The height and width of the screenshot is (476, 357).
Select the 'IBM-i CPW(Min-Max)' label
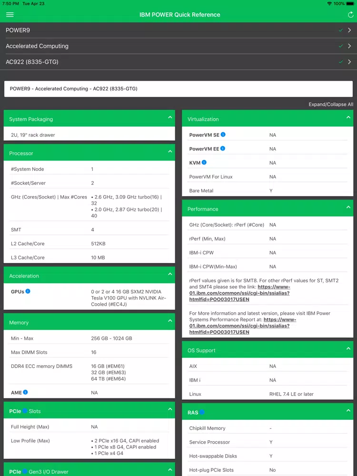click(x=213, y=267)
